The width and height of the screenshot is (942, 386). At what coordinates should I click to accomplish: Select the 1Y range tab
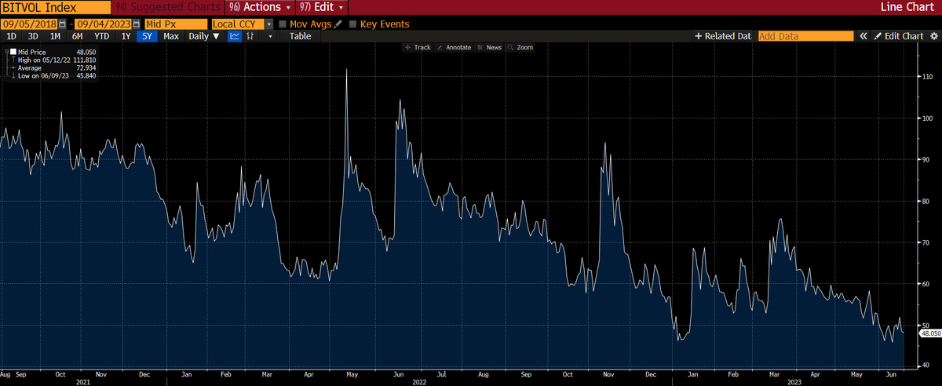click(126, 36)
